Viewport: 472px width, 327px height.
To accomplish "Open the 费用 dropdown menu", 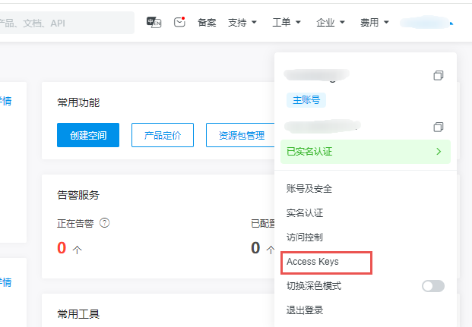I will point(375,23).
